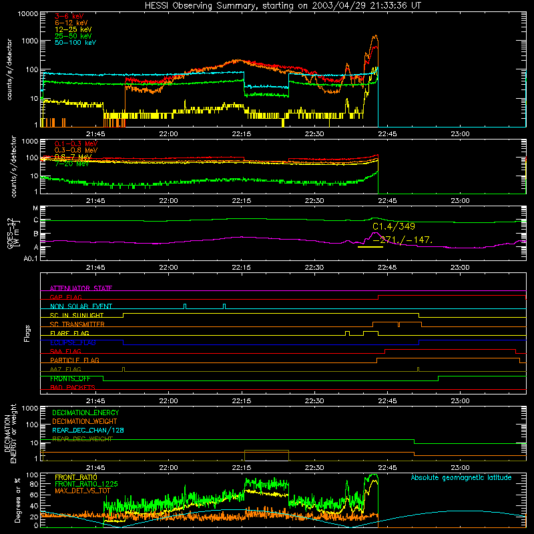Click the HESSI Observing Summary title text
This screenshot has height=534, width=534.
click(282, 6)
